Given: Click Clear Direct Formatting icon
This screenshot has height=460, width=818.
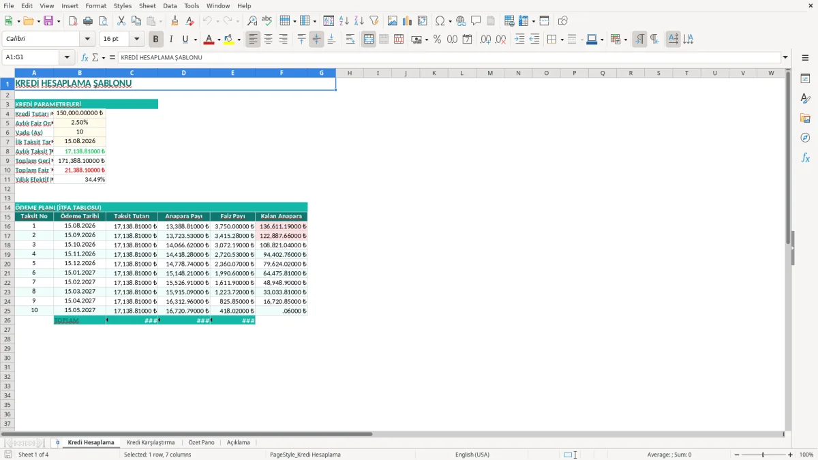Looking at the screenshot, I should click(x=190, y=21).
